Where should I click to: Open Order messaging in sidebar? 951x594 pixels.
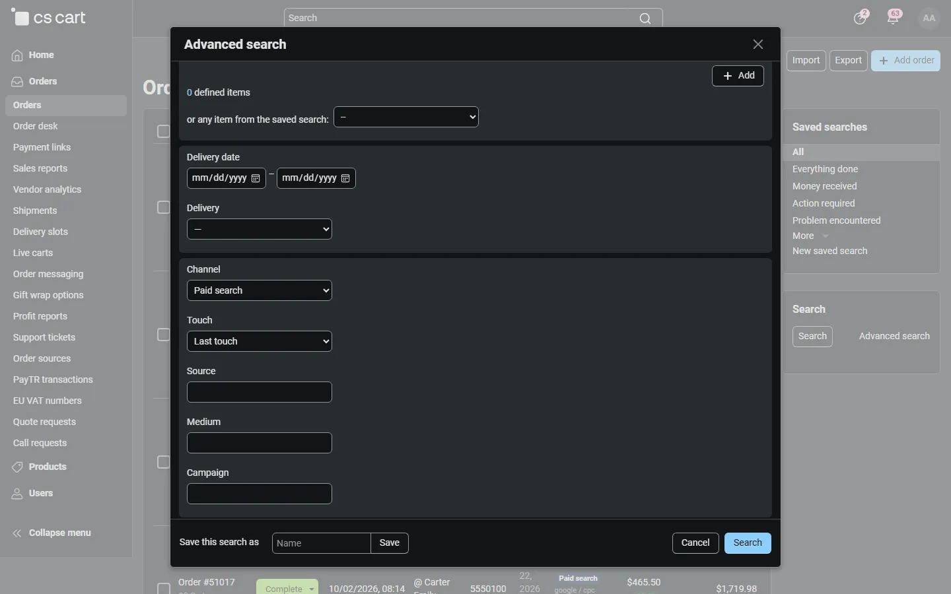(48, 274)
